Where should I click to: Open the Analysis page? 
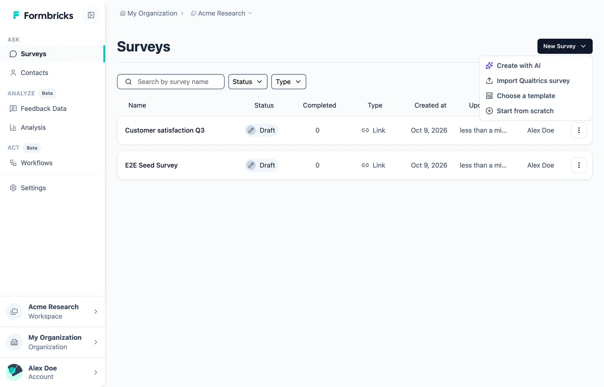point(52,128)
